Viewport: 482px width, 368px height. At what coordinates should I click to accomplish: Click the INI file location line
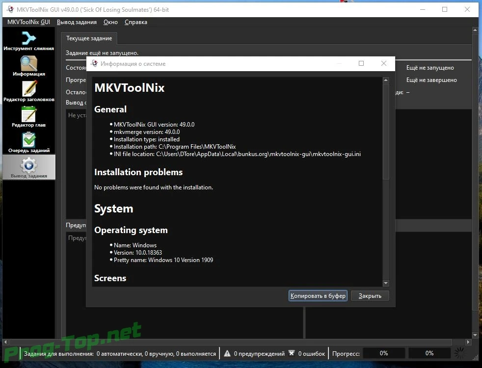[x=237, y=154]
